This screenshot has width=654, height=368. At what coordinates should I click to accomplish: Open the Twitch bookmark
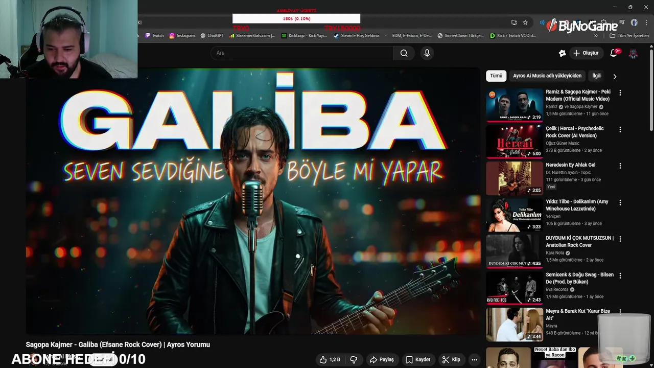click(155, 36)
